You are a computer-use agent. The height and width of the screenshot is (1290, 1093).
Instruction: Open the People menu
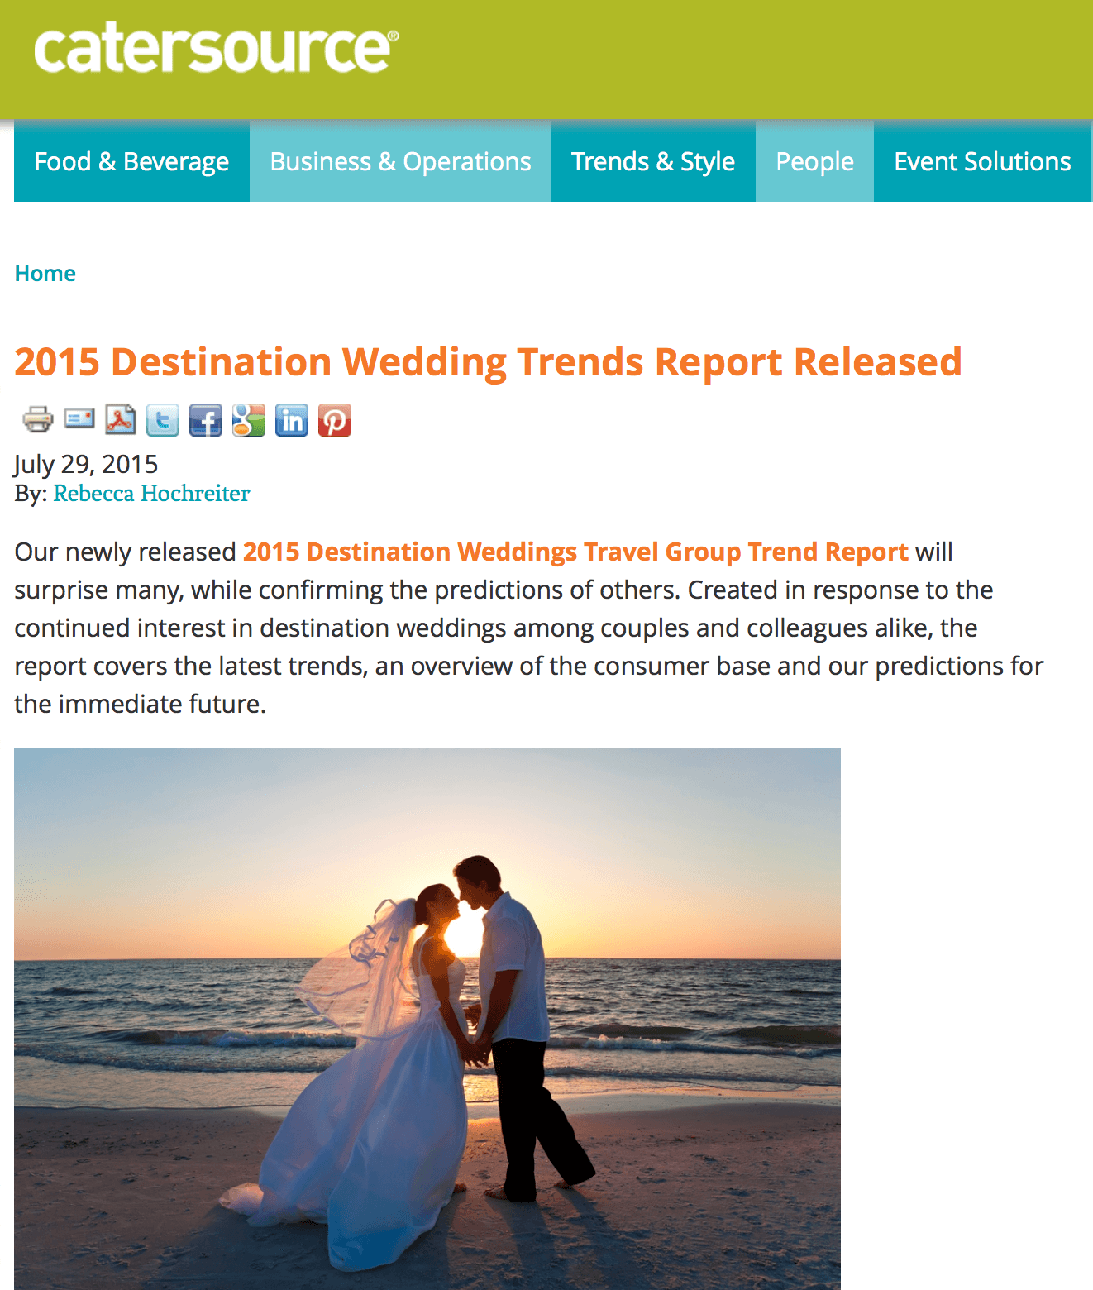[814, 161]
